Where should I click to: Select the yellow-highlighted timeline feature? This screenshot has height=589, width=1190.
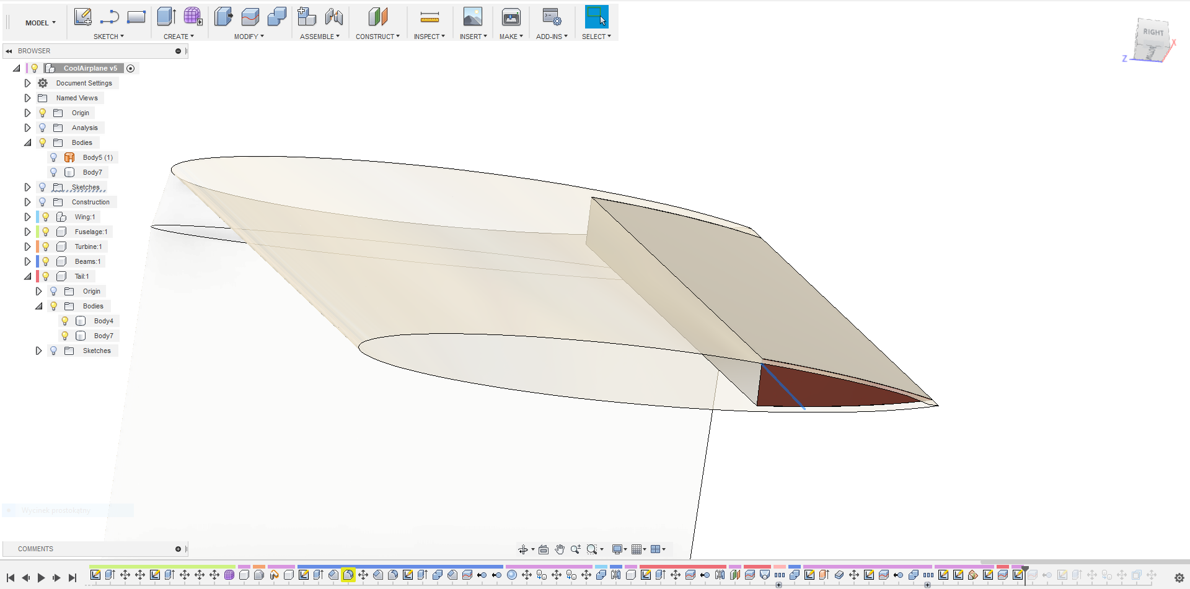pos(348,575)
